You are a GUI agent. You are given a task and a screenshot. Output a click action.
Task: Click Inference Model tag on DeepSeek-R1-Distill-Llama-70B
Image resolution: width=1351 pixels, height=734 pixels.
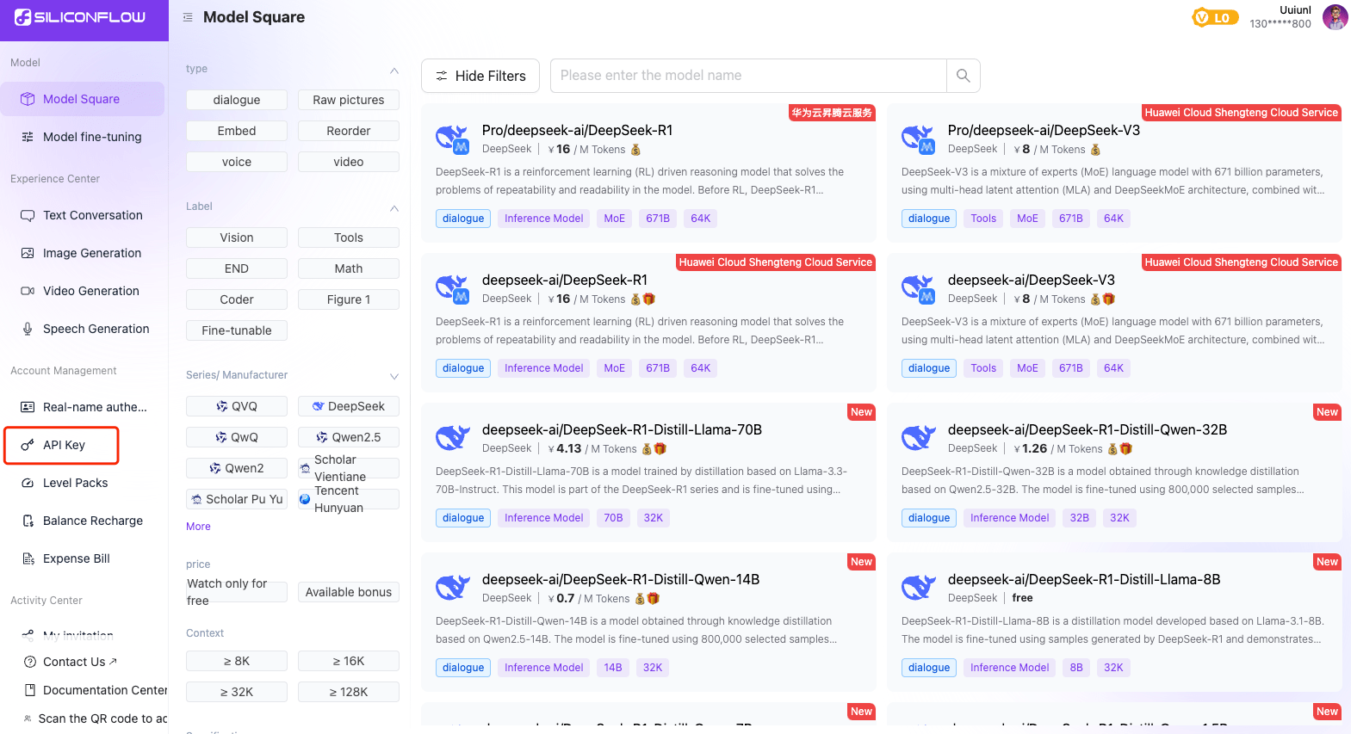tap(543, 518)
